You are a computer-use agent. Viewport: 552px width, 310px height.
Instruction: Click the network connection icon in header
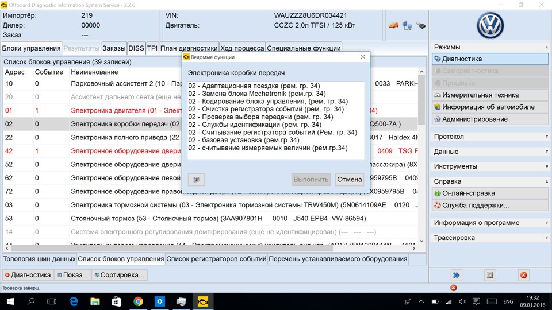coord(407,25)
